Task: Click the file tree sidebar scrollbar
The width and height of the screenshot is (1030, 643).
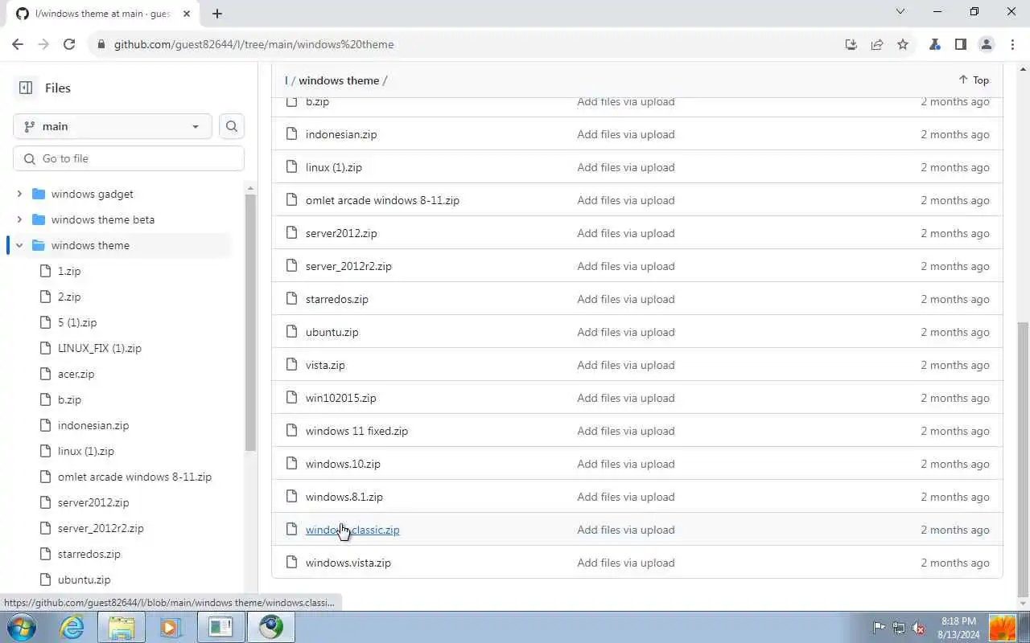Action: coord(250,321)
